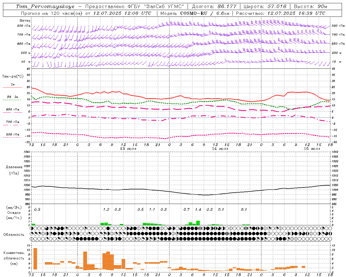
Task: Click the Давление pressure panel label
Action: pos(14,167)
